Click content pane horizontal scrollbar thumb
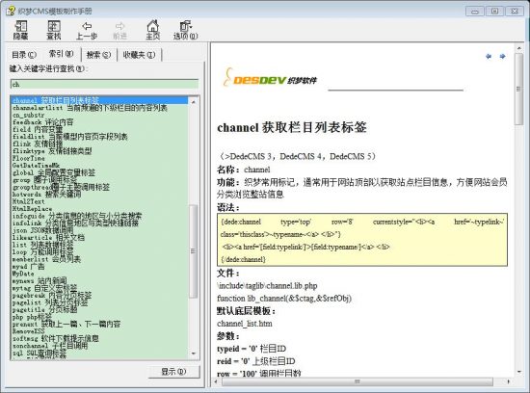This screenshot has height=393, width=530. [x=357, y=381]
